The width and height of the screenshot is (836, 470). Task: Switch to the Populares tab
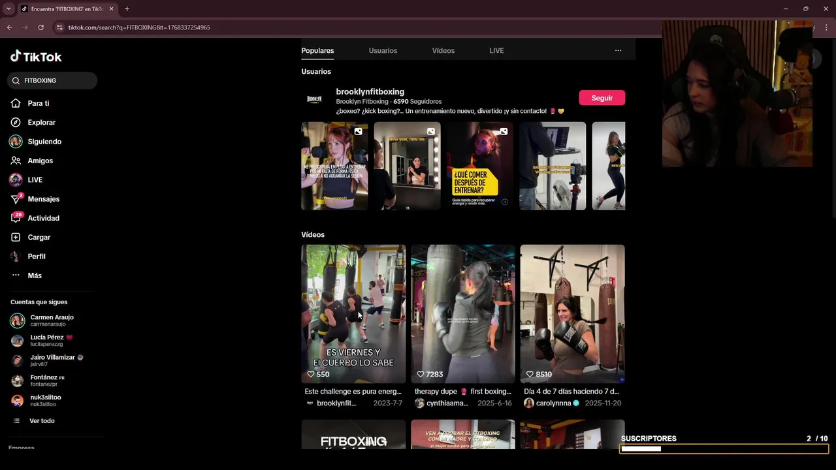click(317, 50)
